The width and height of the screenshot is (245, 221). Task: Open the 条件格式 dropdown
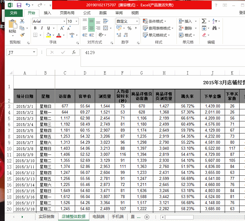click(154, 21)
